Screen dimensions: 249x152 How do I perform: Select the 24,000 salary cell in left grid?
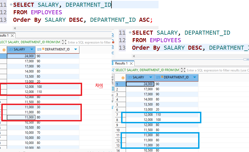tap(21, 56)
